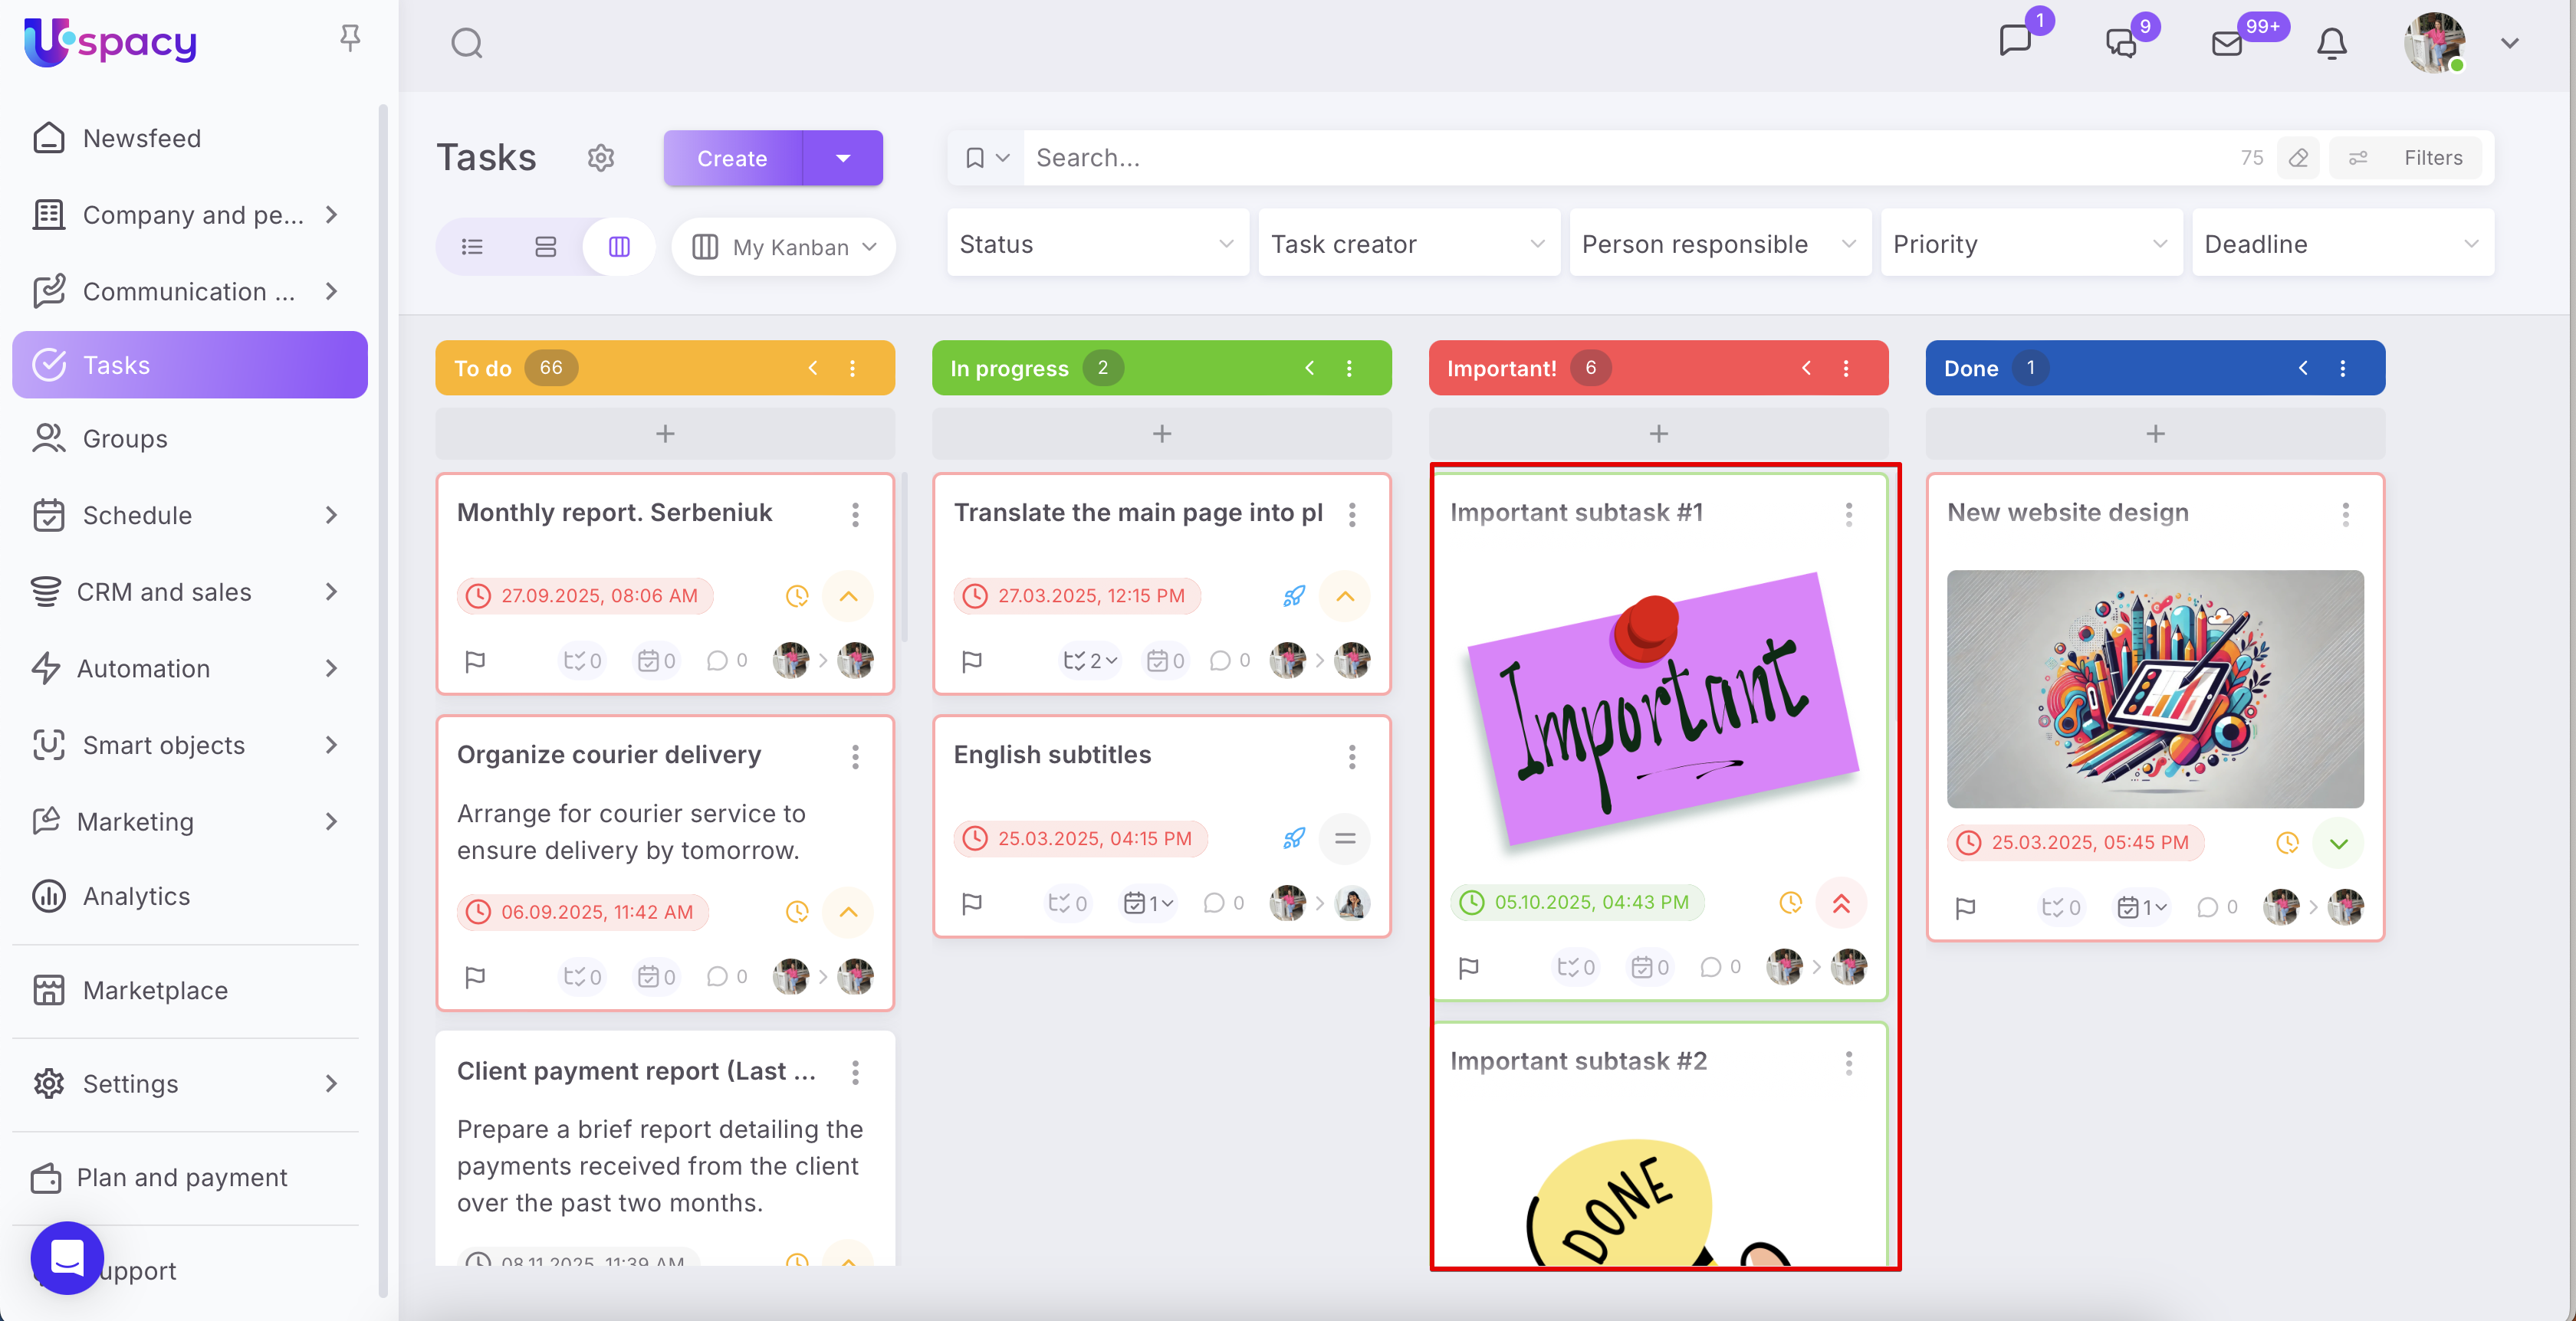
Task: Click the eraser icon to clear search
Action: click(2298, 158)
